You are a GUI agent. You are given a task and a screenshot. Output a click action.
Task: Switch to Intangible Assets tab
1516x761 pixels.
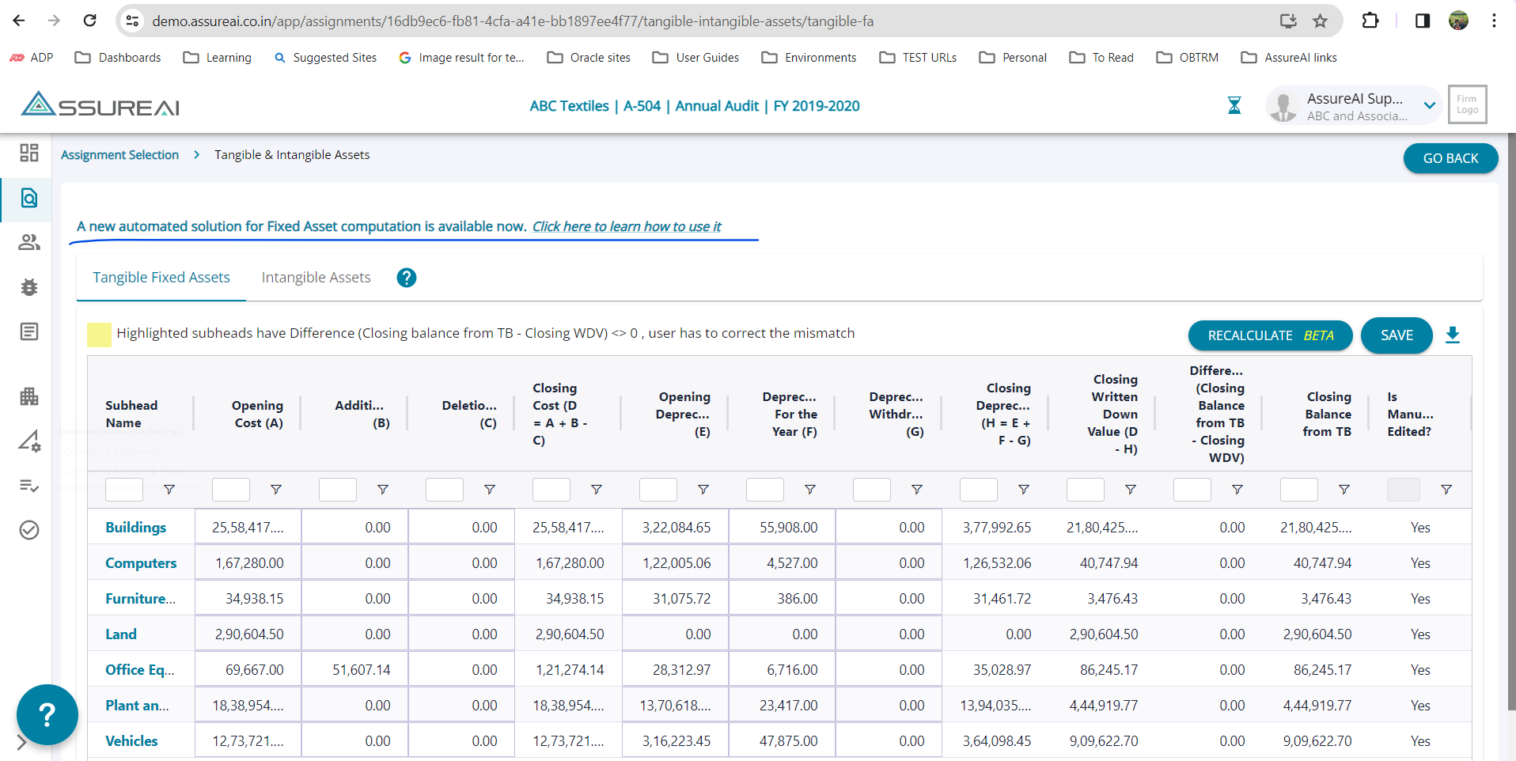[x=316, y=278]
